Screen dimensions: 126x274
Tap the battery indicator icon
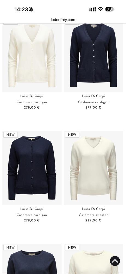coord(110,9)
